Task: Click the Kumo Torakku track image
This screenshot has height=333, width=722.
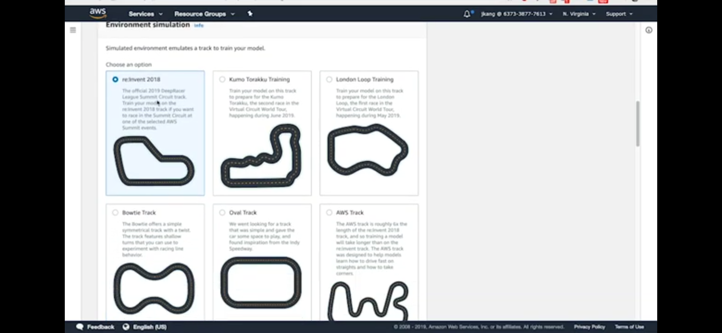Action: (x=261, y=156)
